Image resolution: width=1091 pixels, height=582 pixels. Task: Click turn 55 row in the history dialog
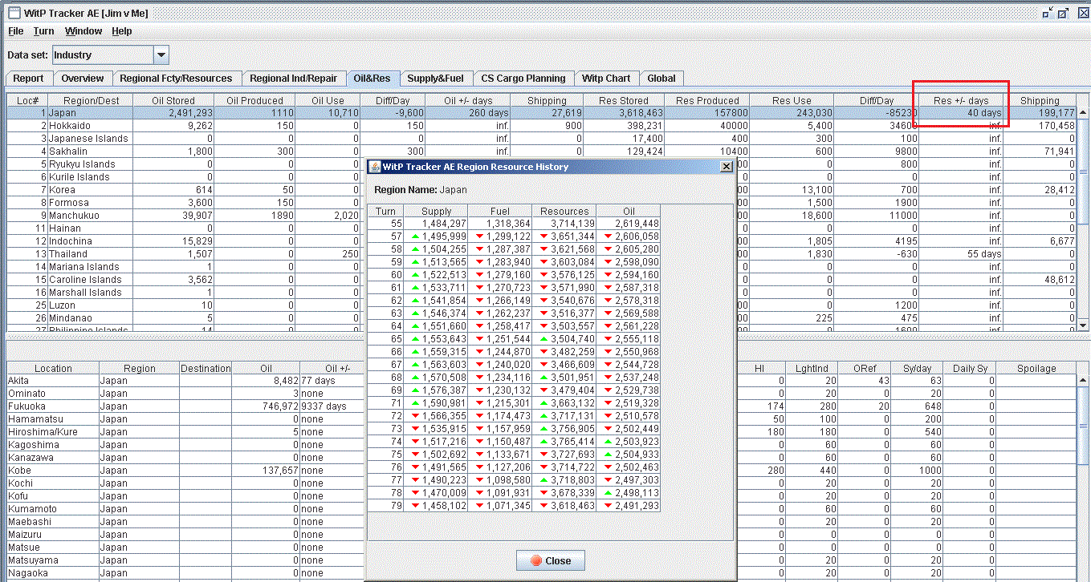tap(514, 224)
